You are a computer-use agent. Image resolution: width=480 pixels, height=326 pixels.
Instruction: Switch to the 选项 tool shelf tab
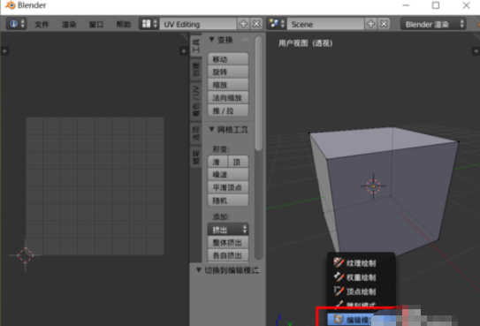pyautogui.click(x=196, y=133)
